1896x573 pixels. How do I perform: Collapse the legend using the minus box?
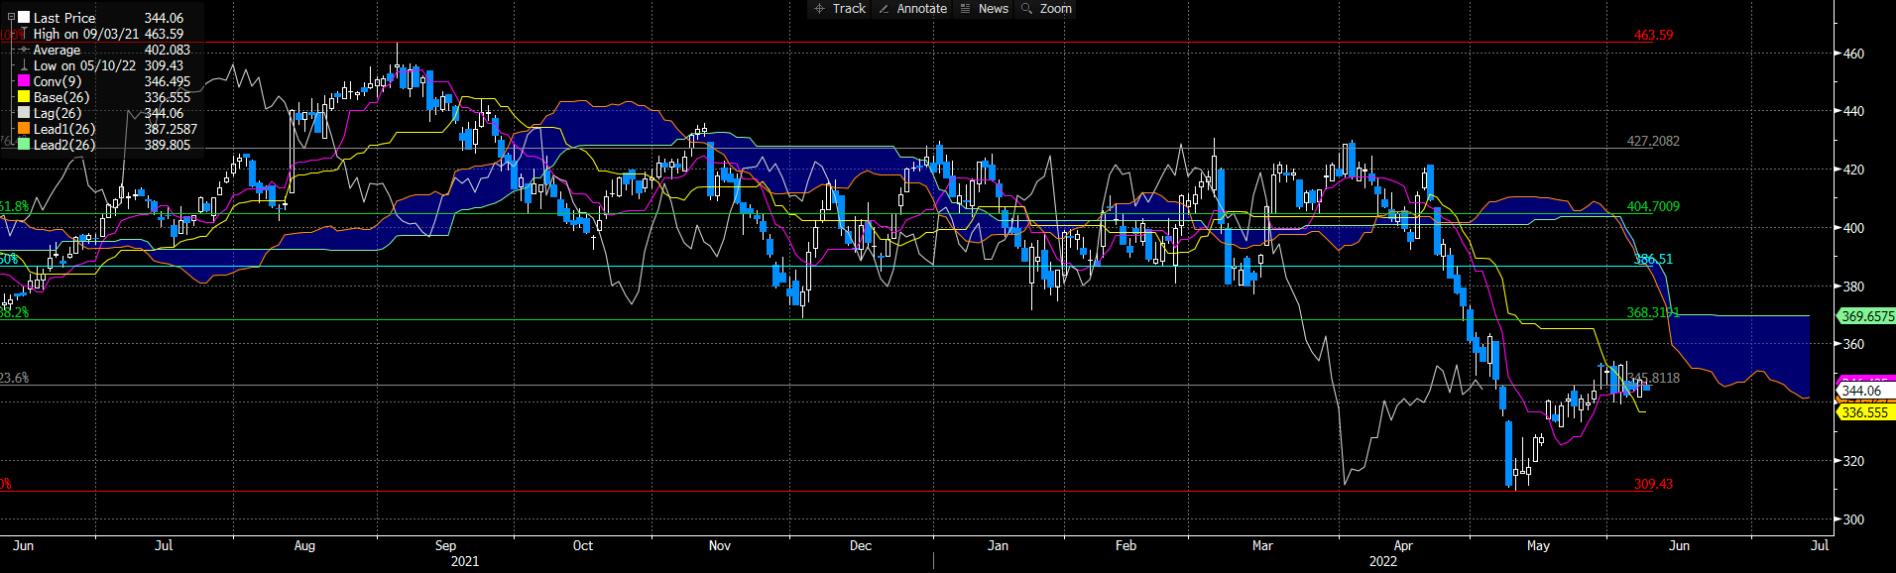tap(11, 18)
